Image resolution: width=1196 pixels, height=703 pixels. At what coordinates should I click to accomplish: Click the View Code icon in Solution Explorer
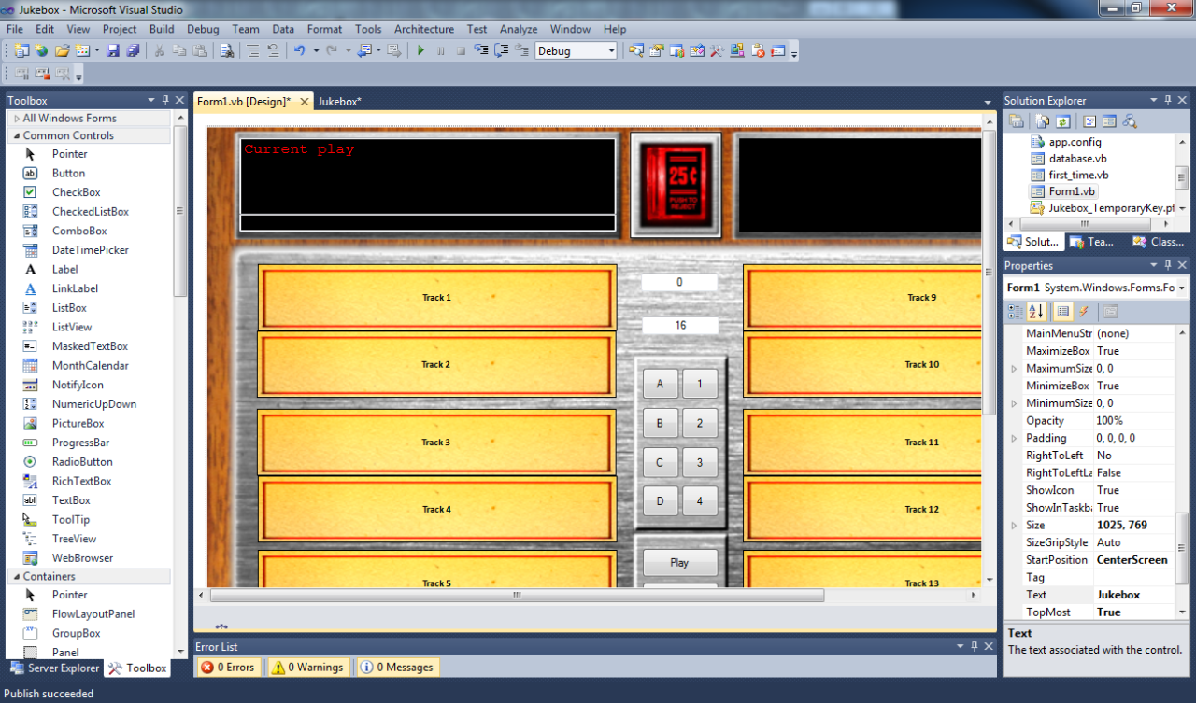1089,121
